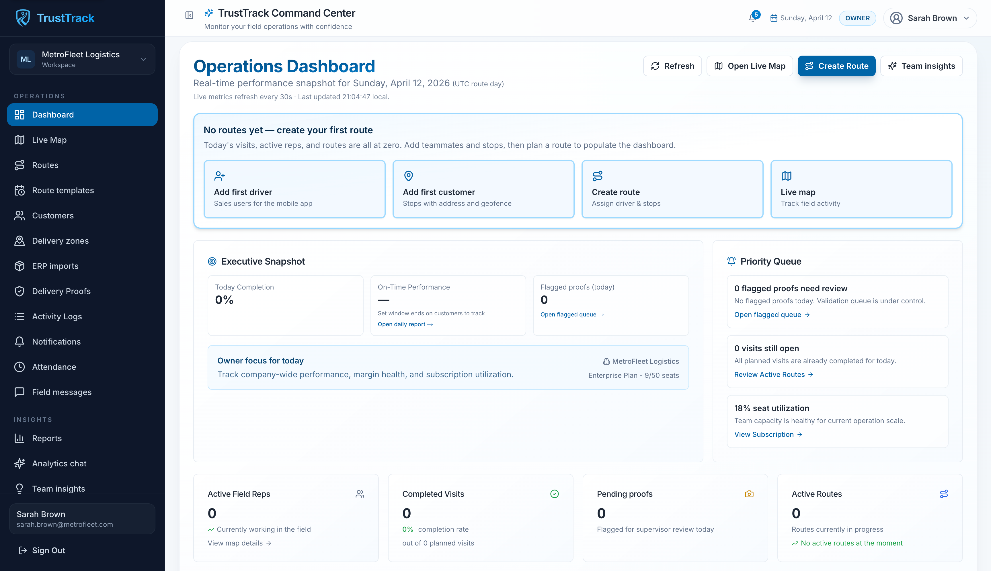Sign Out of the account

click(x=42, y=550)
